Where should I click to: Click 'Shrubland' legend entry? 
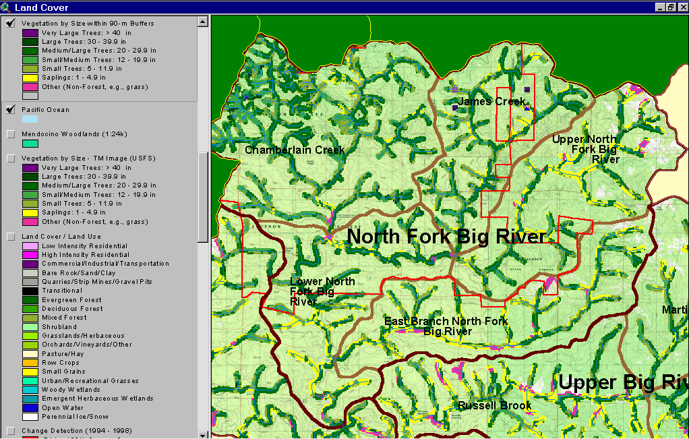[59, 327]
